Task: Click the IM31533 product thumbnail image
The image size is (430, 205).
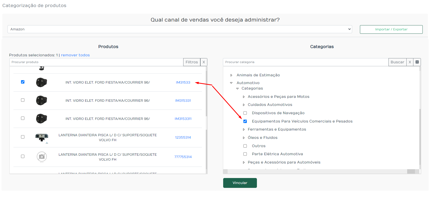Action: [42, 83]
